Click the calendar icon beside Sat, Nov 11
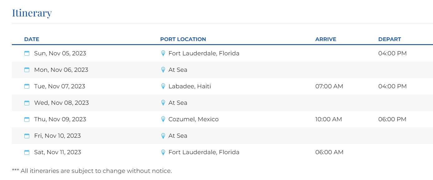This screenshot has width=433, height=180. [x=27, y=152]
